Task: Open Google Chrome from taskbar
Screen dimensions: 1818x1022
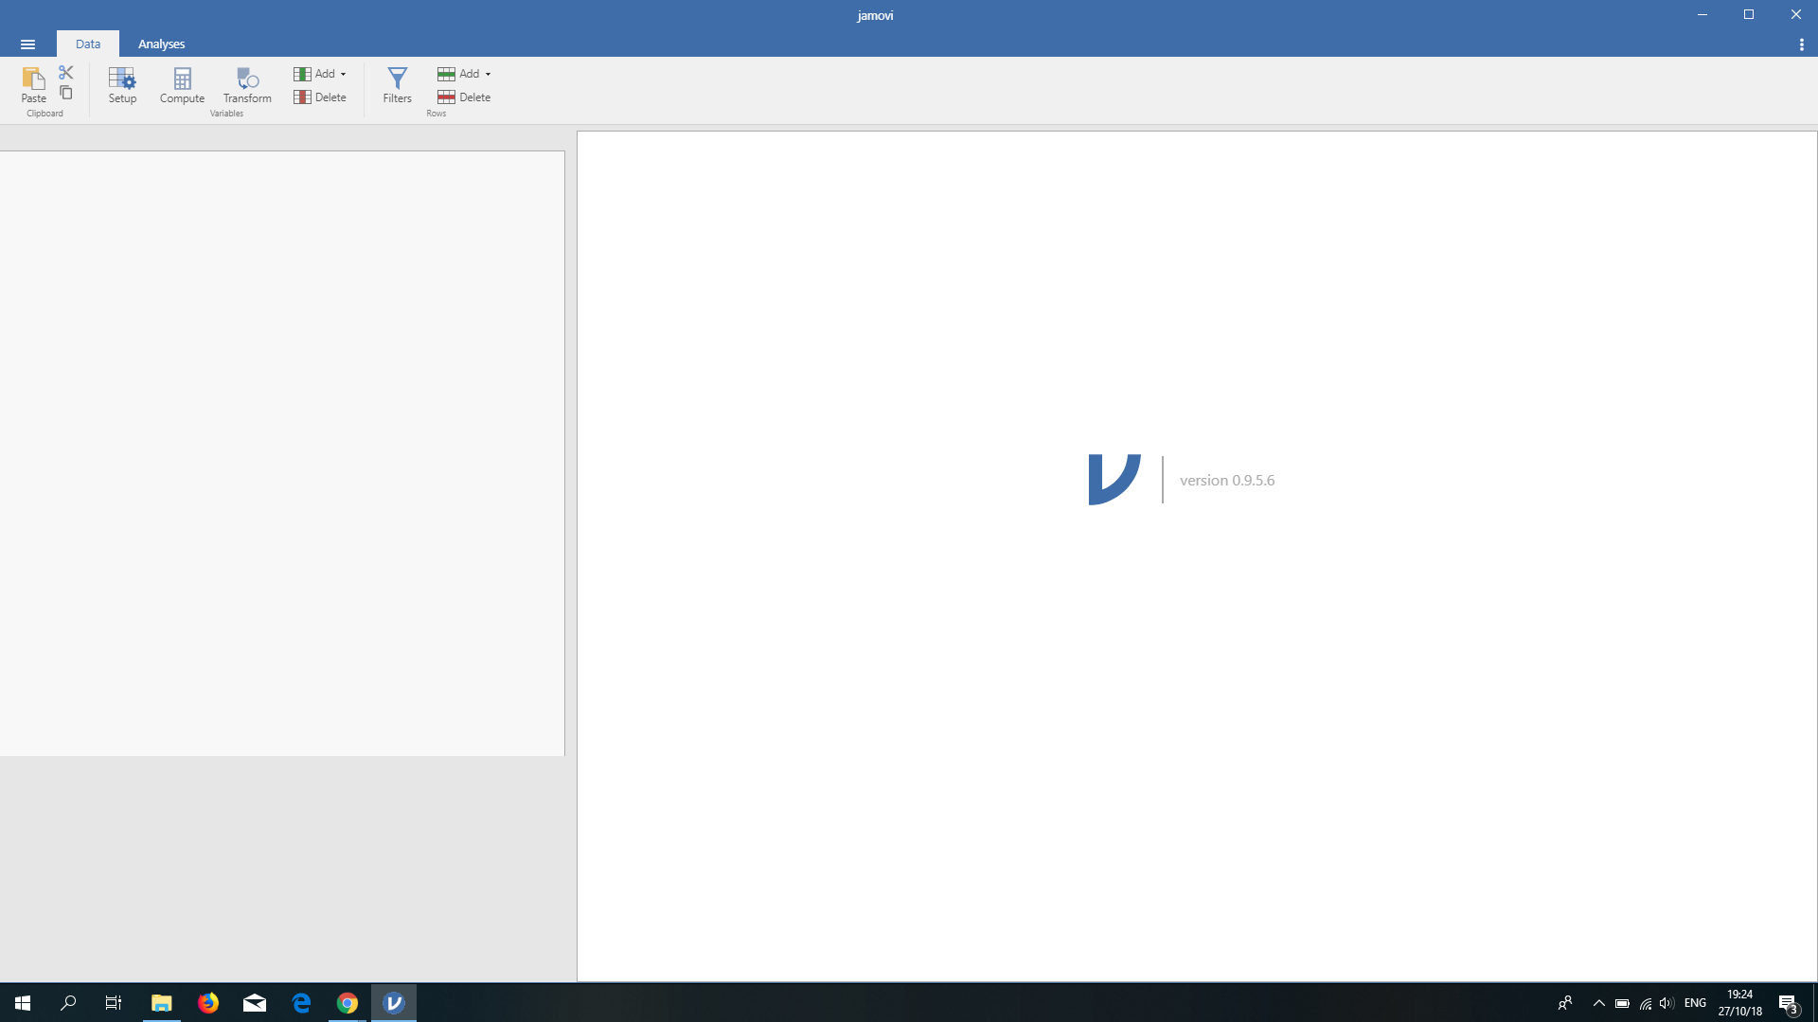Action: [x=348, y=1003]
